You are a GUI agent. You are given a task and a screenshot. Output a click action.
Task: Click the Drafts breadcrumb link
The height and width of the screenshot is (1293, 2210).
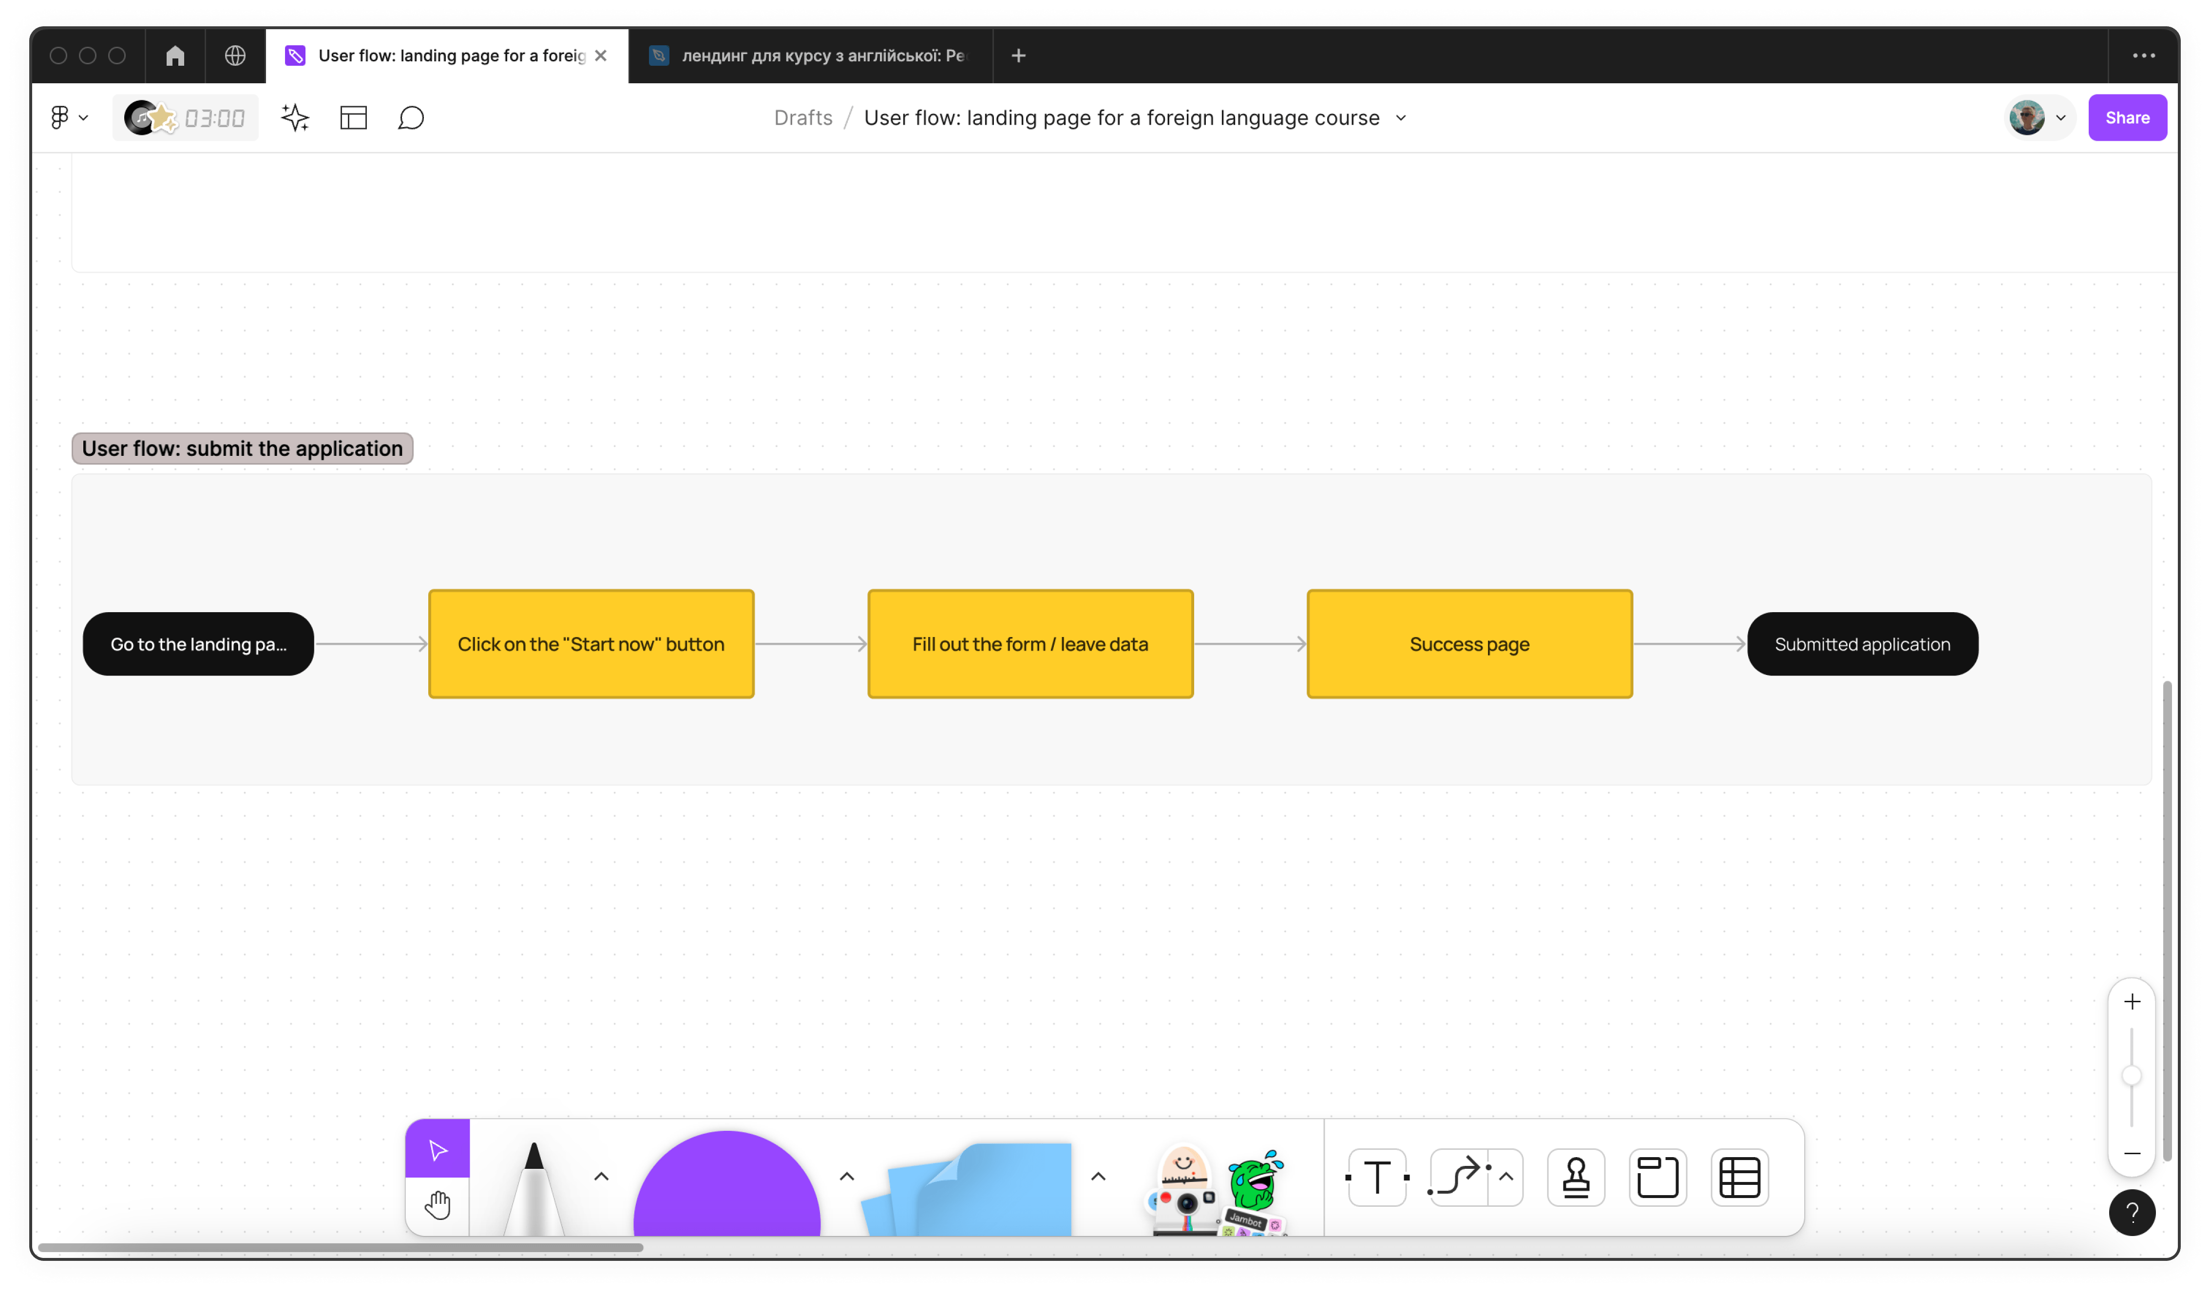coord(802,117)
